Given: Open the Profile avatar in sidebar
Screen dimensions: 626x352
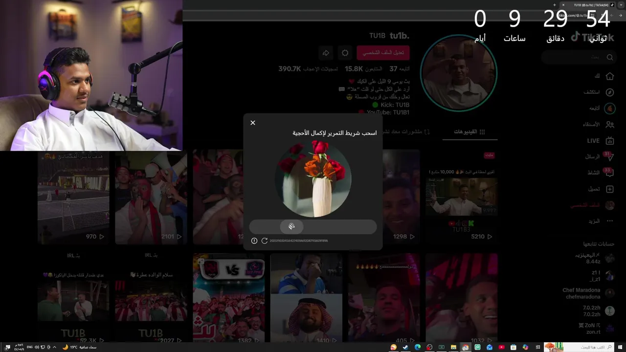Looking at the screenshot, I should click(609, 205).
